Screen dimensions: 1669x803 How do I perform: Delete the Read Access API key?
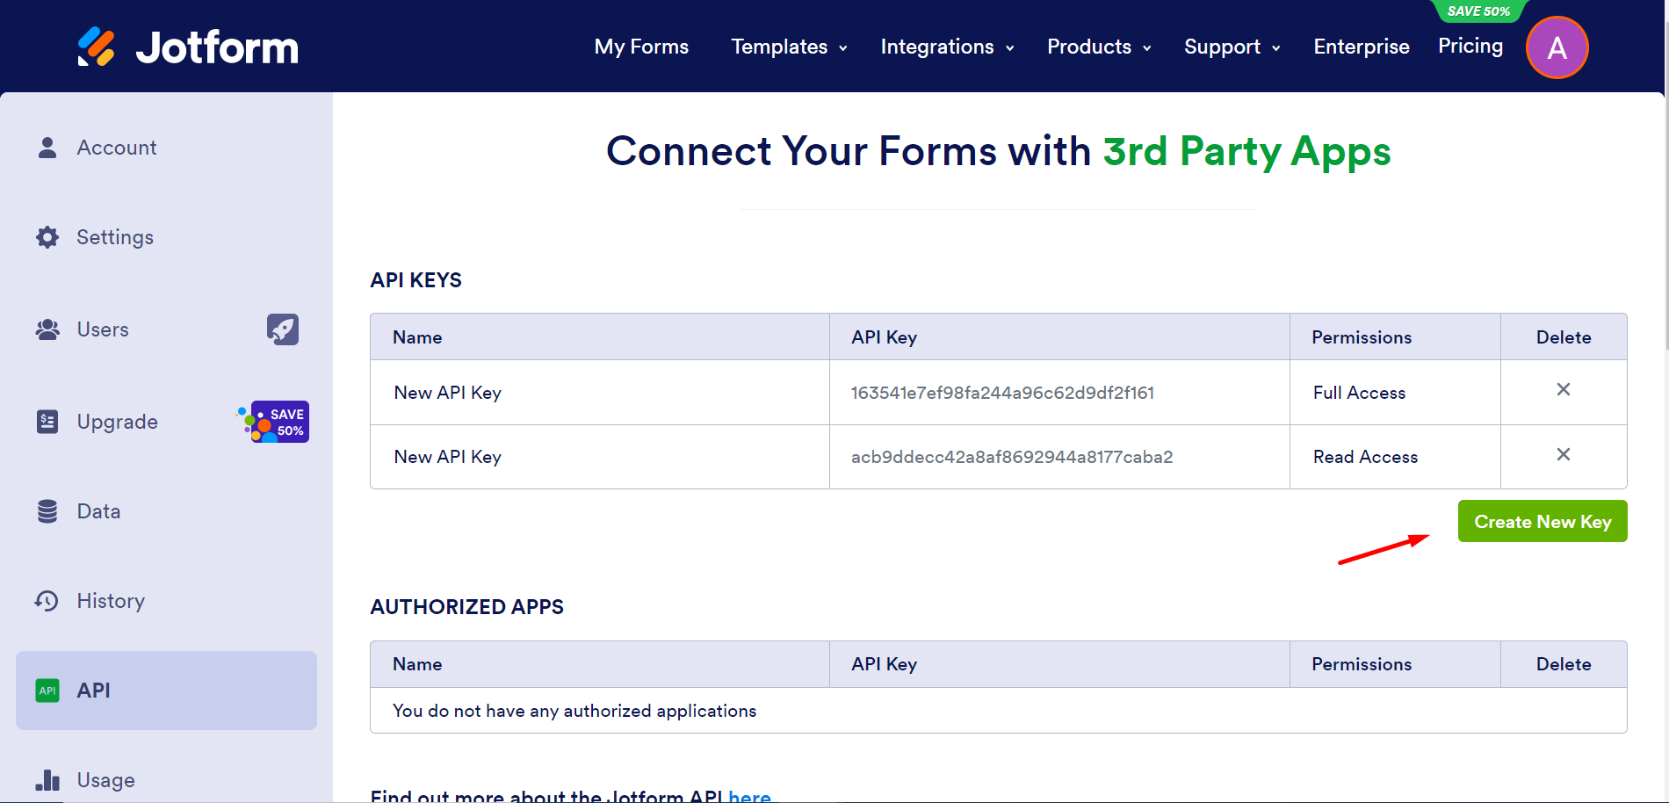pyautogui.click(x=1564, y=454)
